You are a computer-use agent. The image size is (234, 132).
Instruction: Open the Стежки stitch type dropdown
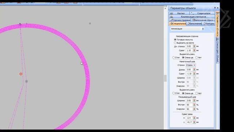(x=190, y=65)
